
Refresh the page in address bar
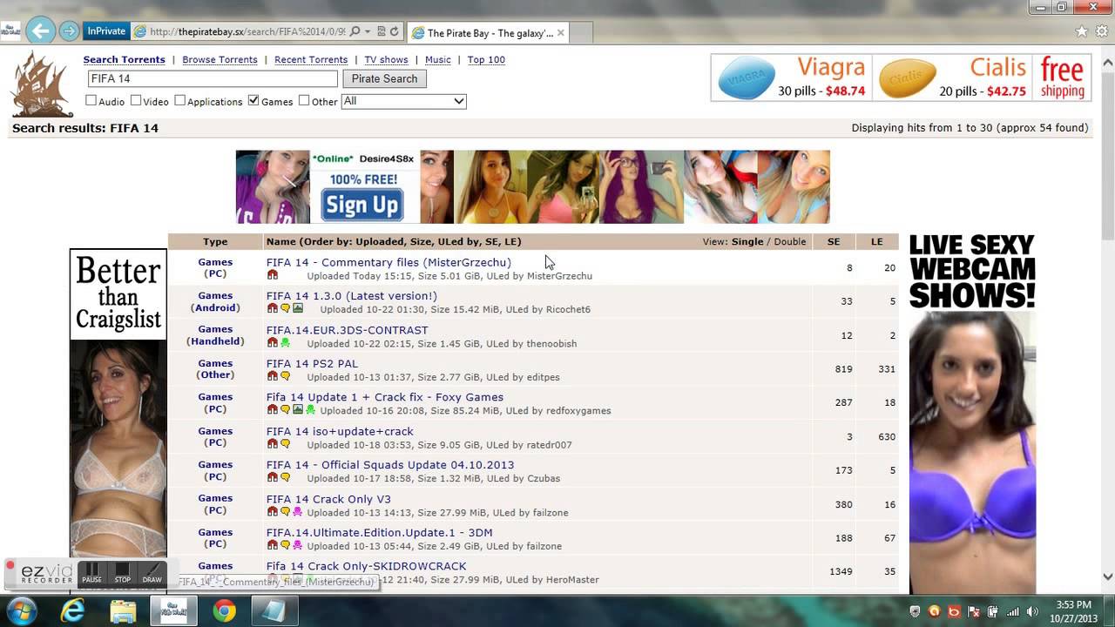(x=394, y=31)
